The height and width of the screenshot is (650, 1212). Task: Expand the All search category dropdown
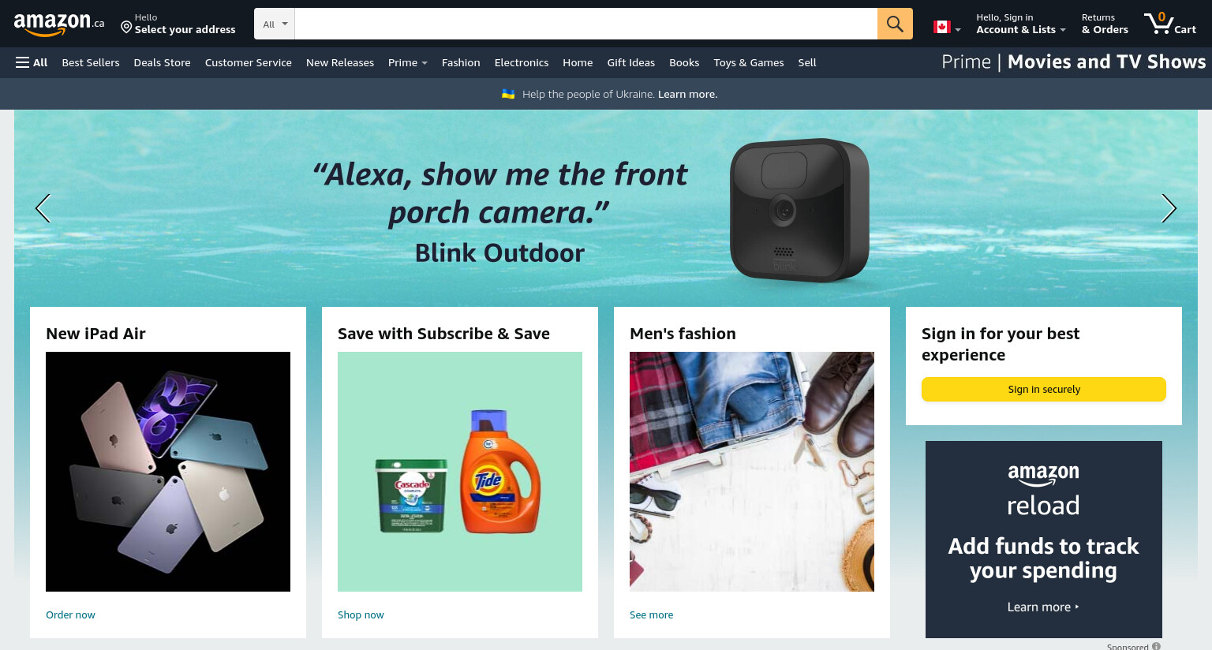pyautogui.click(x=275, y=24)
